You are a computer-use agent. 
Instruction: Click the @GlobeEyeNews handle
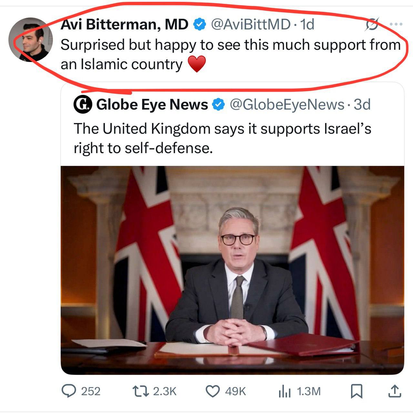287,105
